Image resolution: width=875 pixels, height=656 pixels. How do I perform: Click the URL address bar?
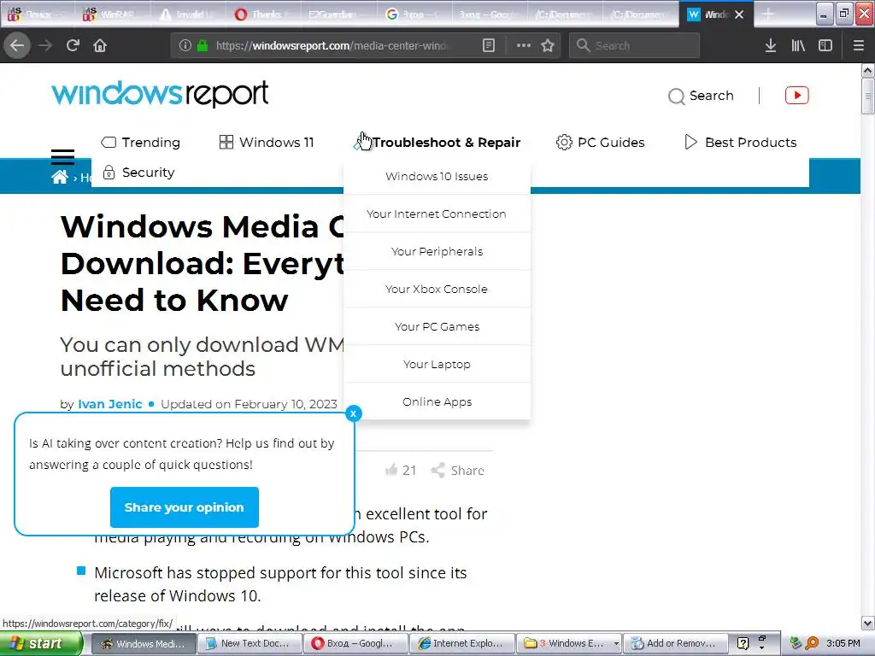pos(335,45)
